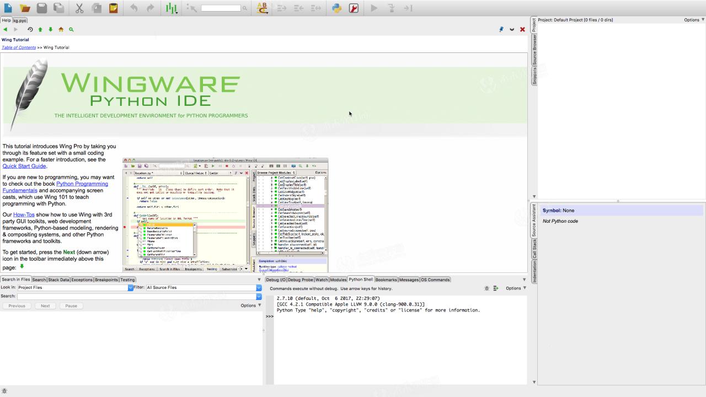The image size is (706, 397).
Task: Click the Save all files icon
Action: click(x=58, y=8)
